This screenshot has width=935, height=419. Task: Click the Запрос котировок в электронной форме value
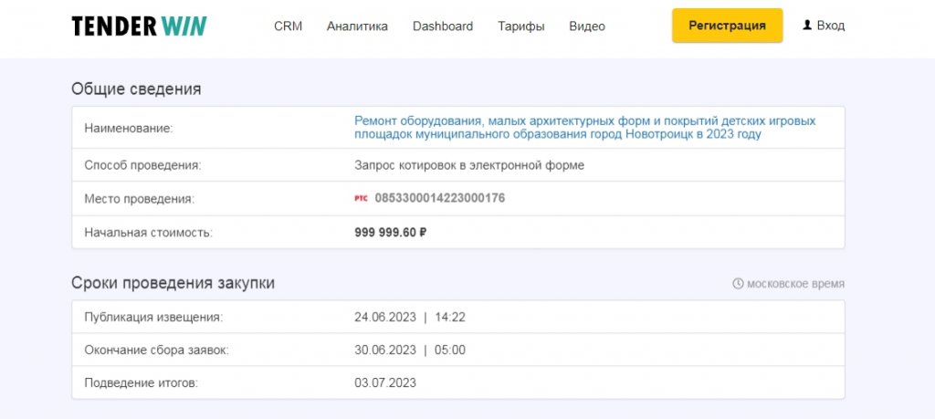tap(468, 165)
